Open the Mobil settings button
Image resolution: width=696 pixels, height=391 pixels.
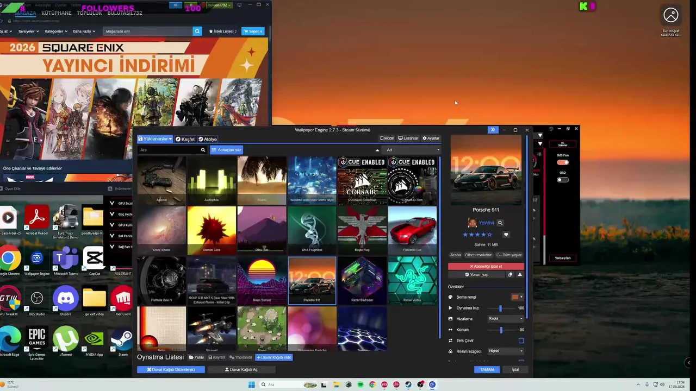(x=387, y=138)
